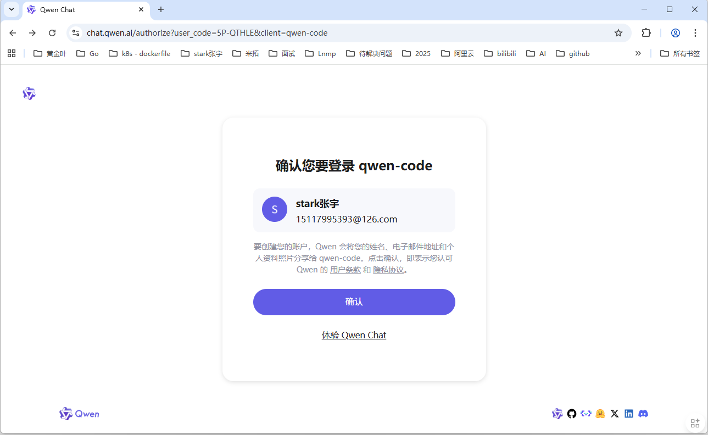708x435 pixels.
Task: Open the 待解决问题 bookmark folder
Action: point(369,53)
